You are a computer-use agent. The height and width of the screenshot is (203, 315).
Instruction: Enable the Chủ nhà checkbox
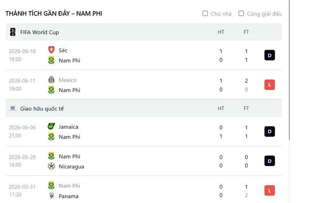tap(205, 14)
